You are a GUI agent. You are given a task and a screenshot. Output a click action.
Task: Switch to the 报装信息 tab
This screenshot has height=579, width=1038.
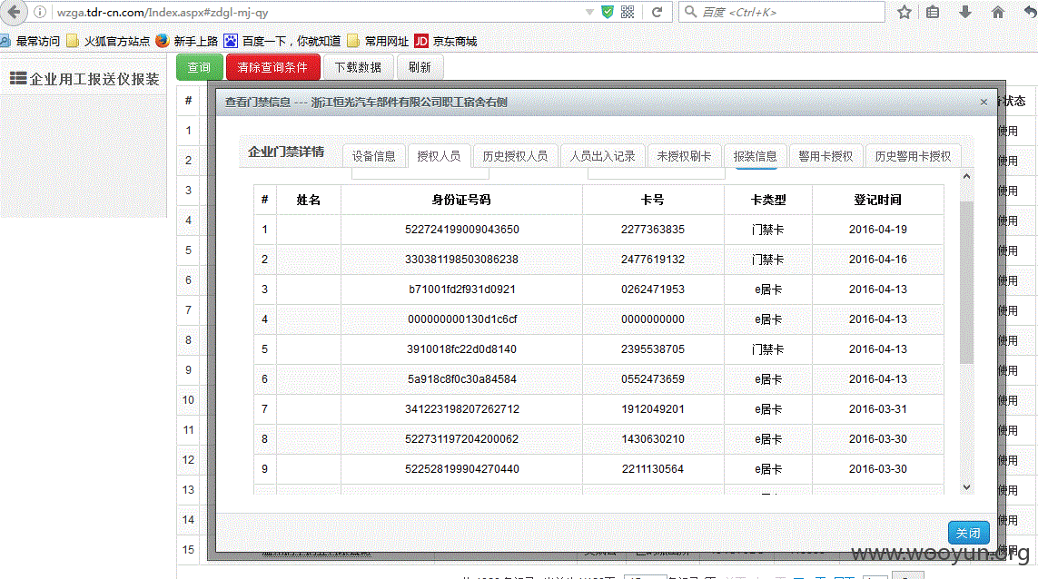756,156
